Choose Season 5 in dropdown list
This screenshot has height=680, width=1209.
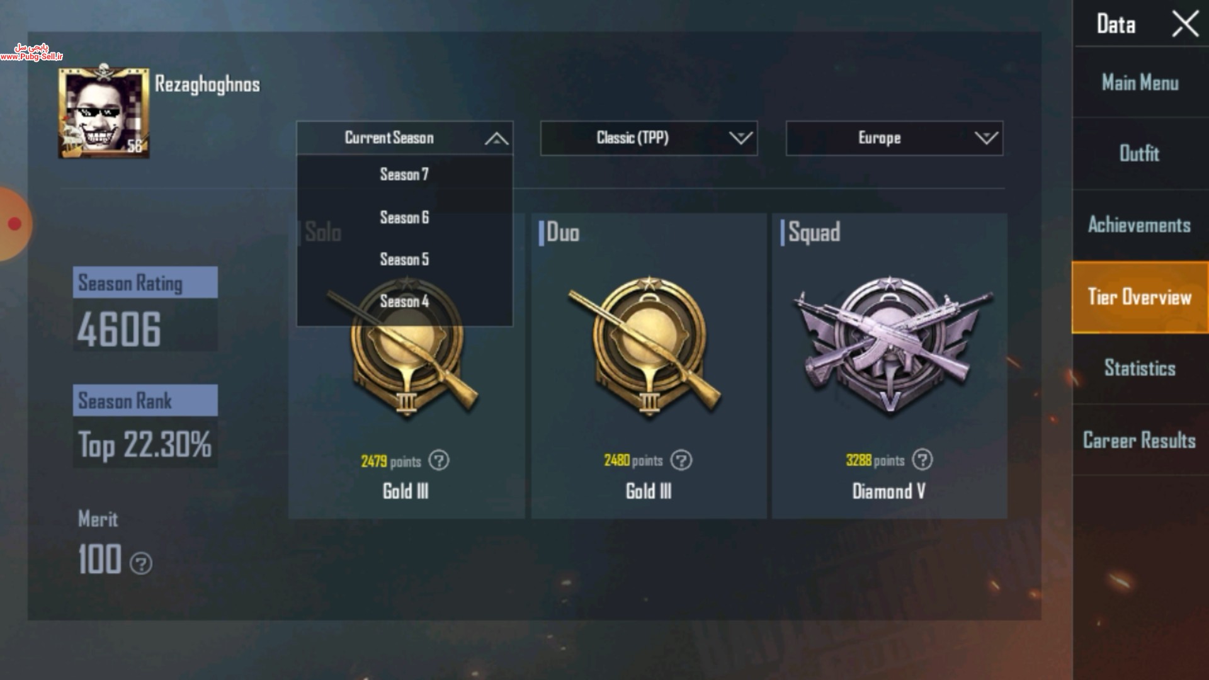point(404,259)
